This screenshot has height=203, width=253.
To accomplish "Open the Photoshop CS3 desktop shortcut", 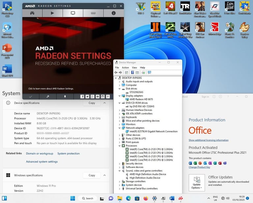I will (x=7, y=9).
